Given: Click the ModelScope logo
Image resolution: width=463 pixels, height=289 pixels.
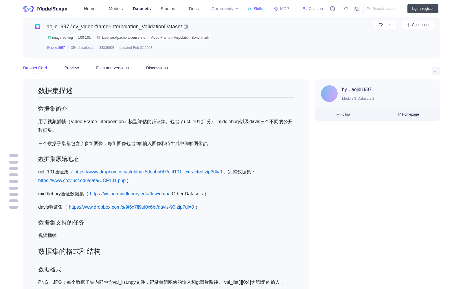Looking at the screenshot, I should [x=45, y=9].
